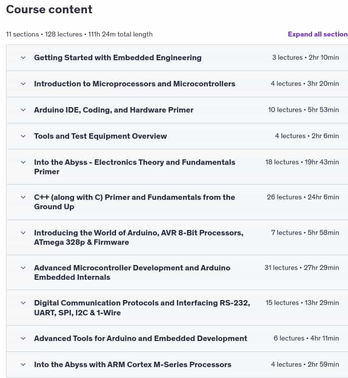Click Expand all sections link
The height and width of the screenshot is (378, 348).
point(317,34)
